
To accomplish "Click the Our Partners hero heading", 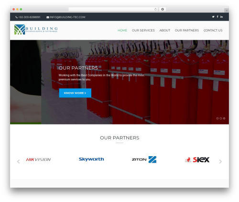I will 78,68.
